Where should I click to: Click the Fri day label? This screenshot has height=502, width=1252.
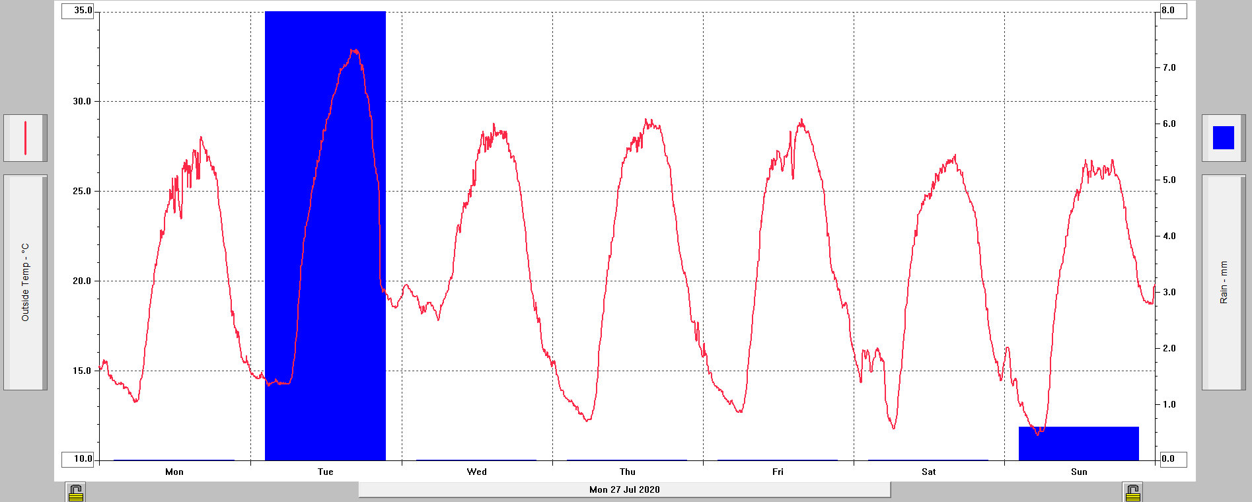[778, 472]
